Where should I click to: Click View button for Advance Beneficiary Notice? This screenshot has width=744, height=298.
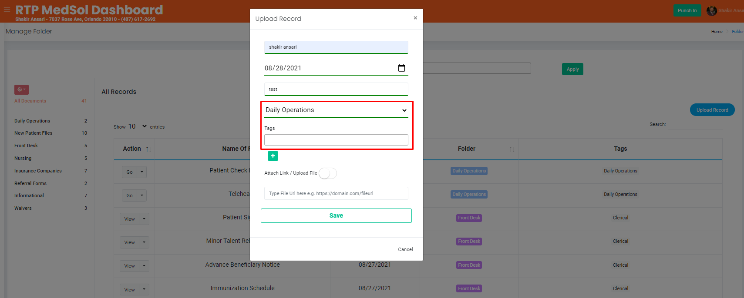point(130,266)
